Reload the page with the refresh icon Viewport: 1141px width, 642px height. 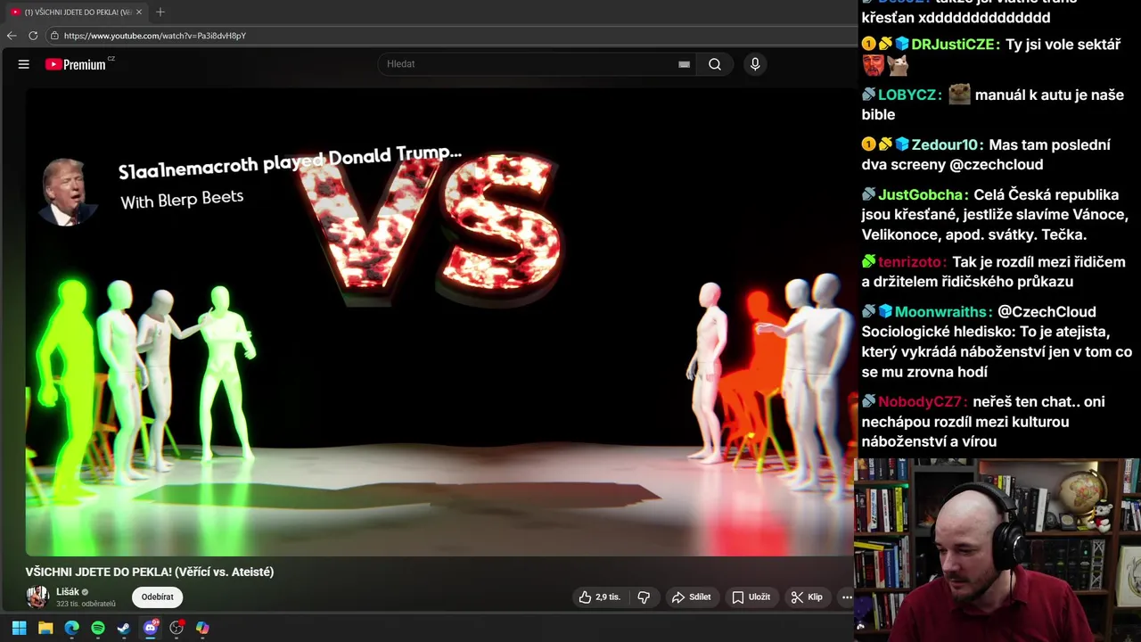click(x=33, y=36)
